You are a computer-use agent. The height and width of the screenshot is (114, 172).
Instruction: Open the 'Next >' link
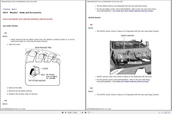tap(14, 9)
